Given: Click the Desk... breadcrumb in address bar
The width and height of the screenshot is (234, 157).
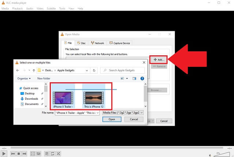Looking at the screenshot, I should [x=49, y=70].
